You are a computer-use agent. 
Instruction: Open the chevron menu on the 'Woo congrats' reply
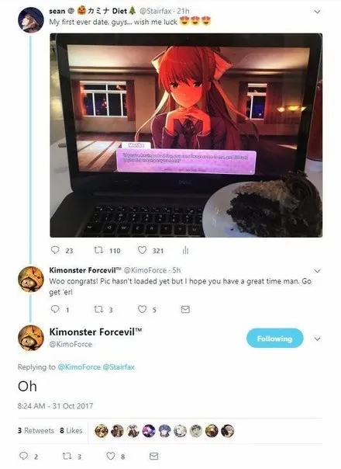[318, 271]
